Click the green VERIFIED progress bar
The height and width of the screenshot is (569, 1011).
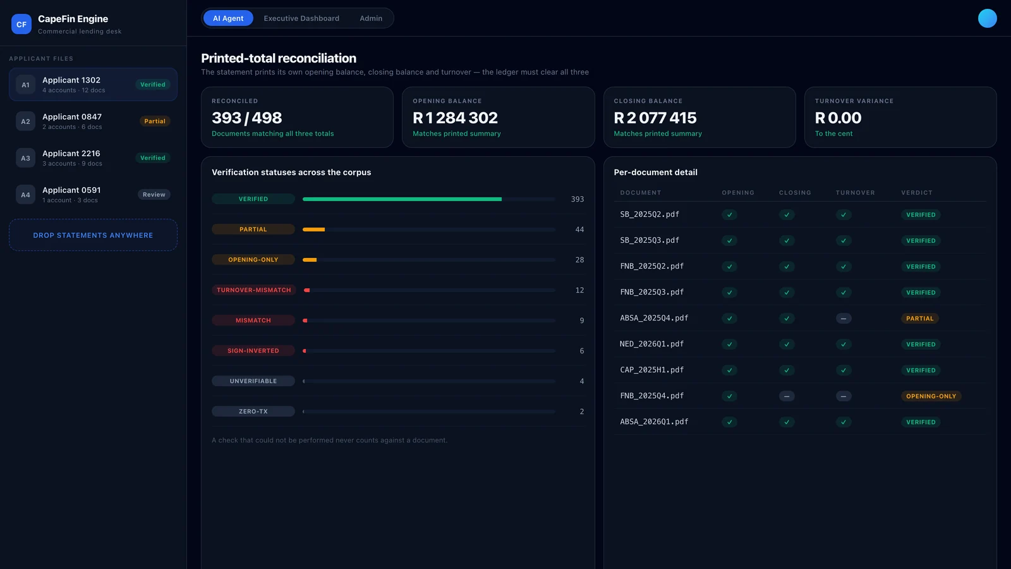coord(402,199)
